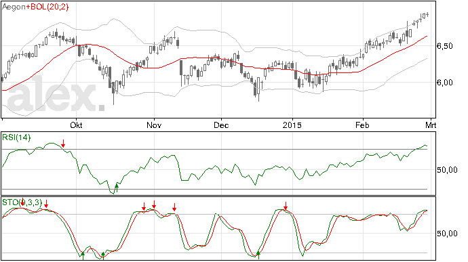Select the STO(9,3,3) indicator label
The image size is (468, 262).
22,202
